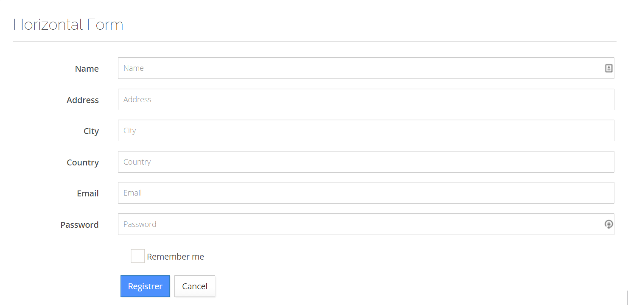Place cursor in the Country field
Viewport: 628px width, 305px height.
pos(361,162)
